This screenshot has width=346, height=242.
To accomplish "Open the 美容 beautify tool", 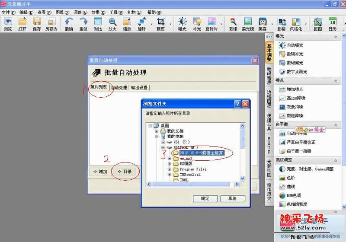I will [263, 24].
